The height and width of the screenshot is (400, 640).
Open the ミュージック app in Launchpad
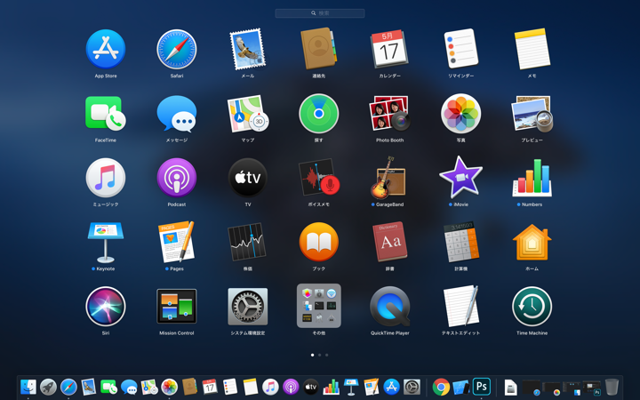pyautogui.click(x=106, y=178)
